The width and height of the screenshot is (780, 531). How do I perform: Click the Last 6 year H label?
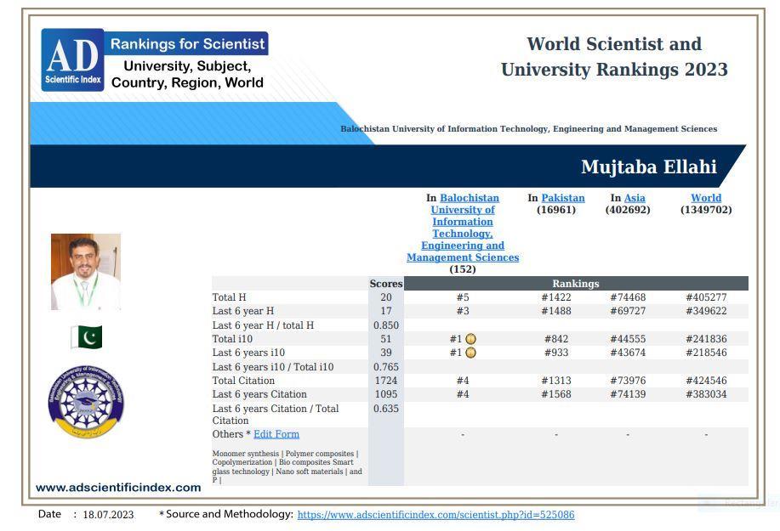(x=242, y=311)
